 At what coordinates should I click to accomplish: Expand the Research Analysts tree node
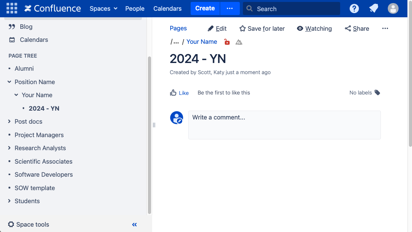click(x=9, y=148)
